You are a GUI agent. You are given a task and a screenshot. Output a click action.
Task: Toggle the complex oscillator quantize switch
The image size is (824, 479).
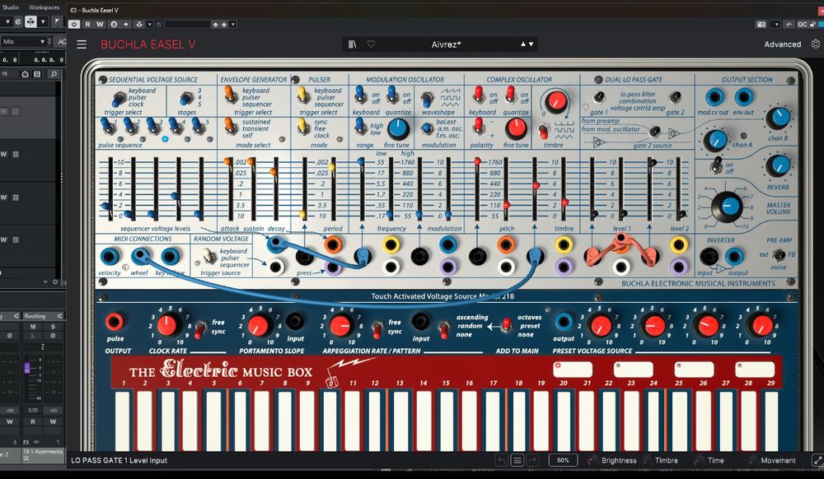point(510,95)
